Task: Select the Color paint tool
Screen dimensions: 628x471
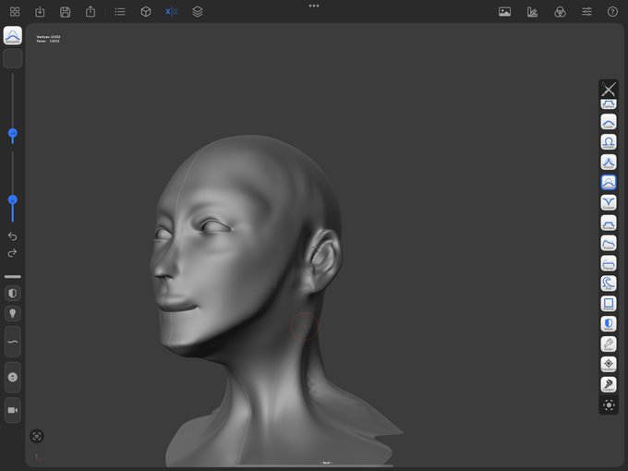Action: coord(609,344)
